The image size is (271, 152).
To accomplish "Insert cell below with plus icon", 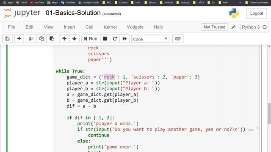I will point(19,38).
